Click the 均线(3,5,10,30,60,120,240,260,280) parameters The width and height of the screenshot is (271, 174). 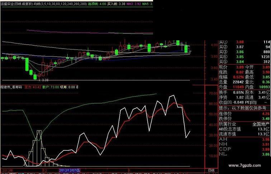[x=60, y=4]
